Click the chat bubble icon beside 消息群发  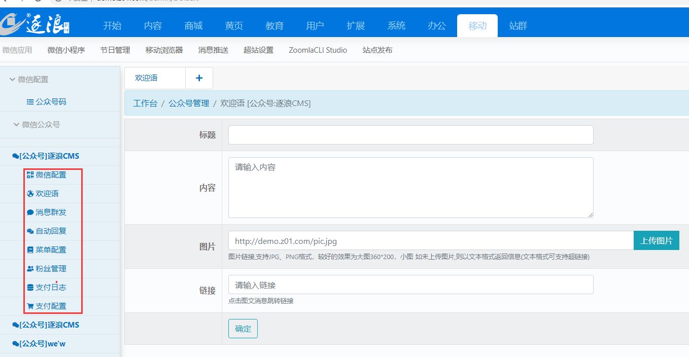coord(30,212)
